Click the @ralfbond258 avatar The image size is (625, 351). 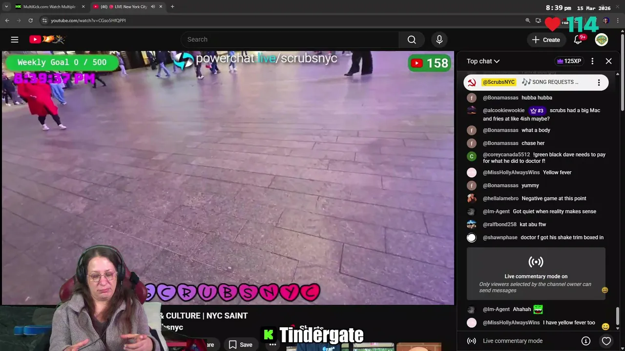(x=471, y=224)
